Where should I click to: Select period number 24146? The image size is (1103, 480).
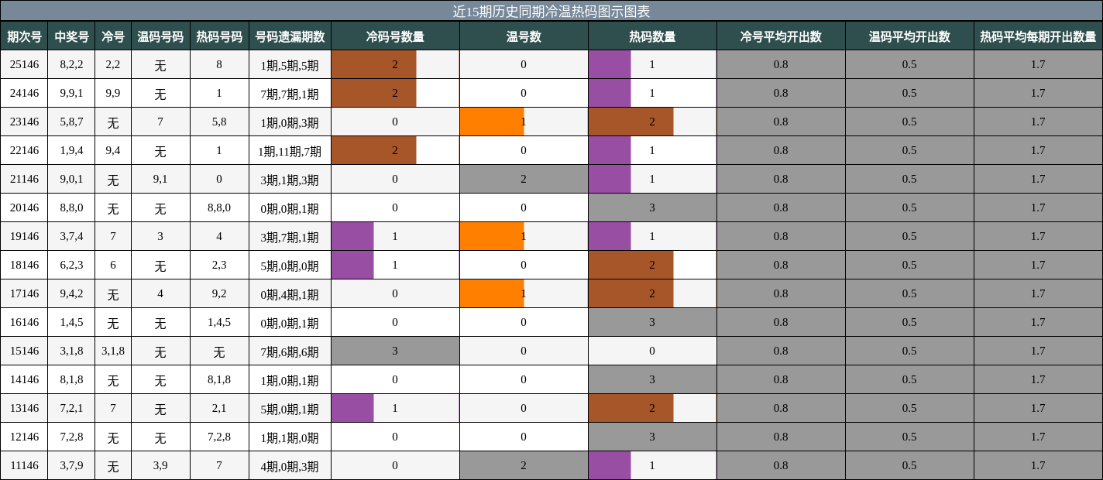(24, 93)
